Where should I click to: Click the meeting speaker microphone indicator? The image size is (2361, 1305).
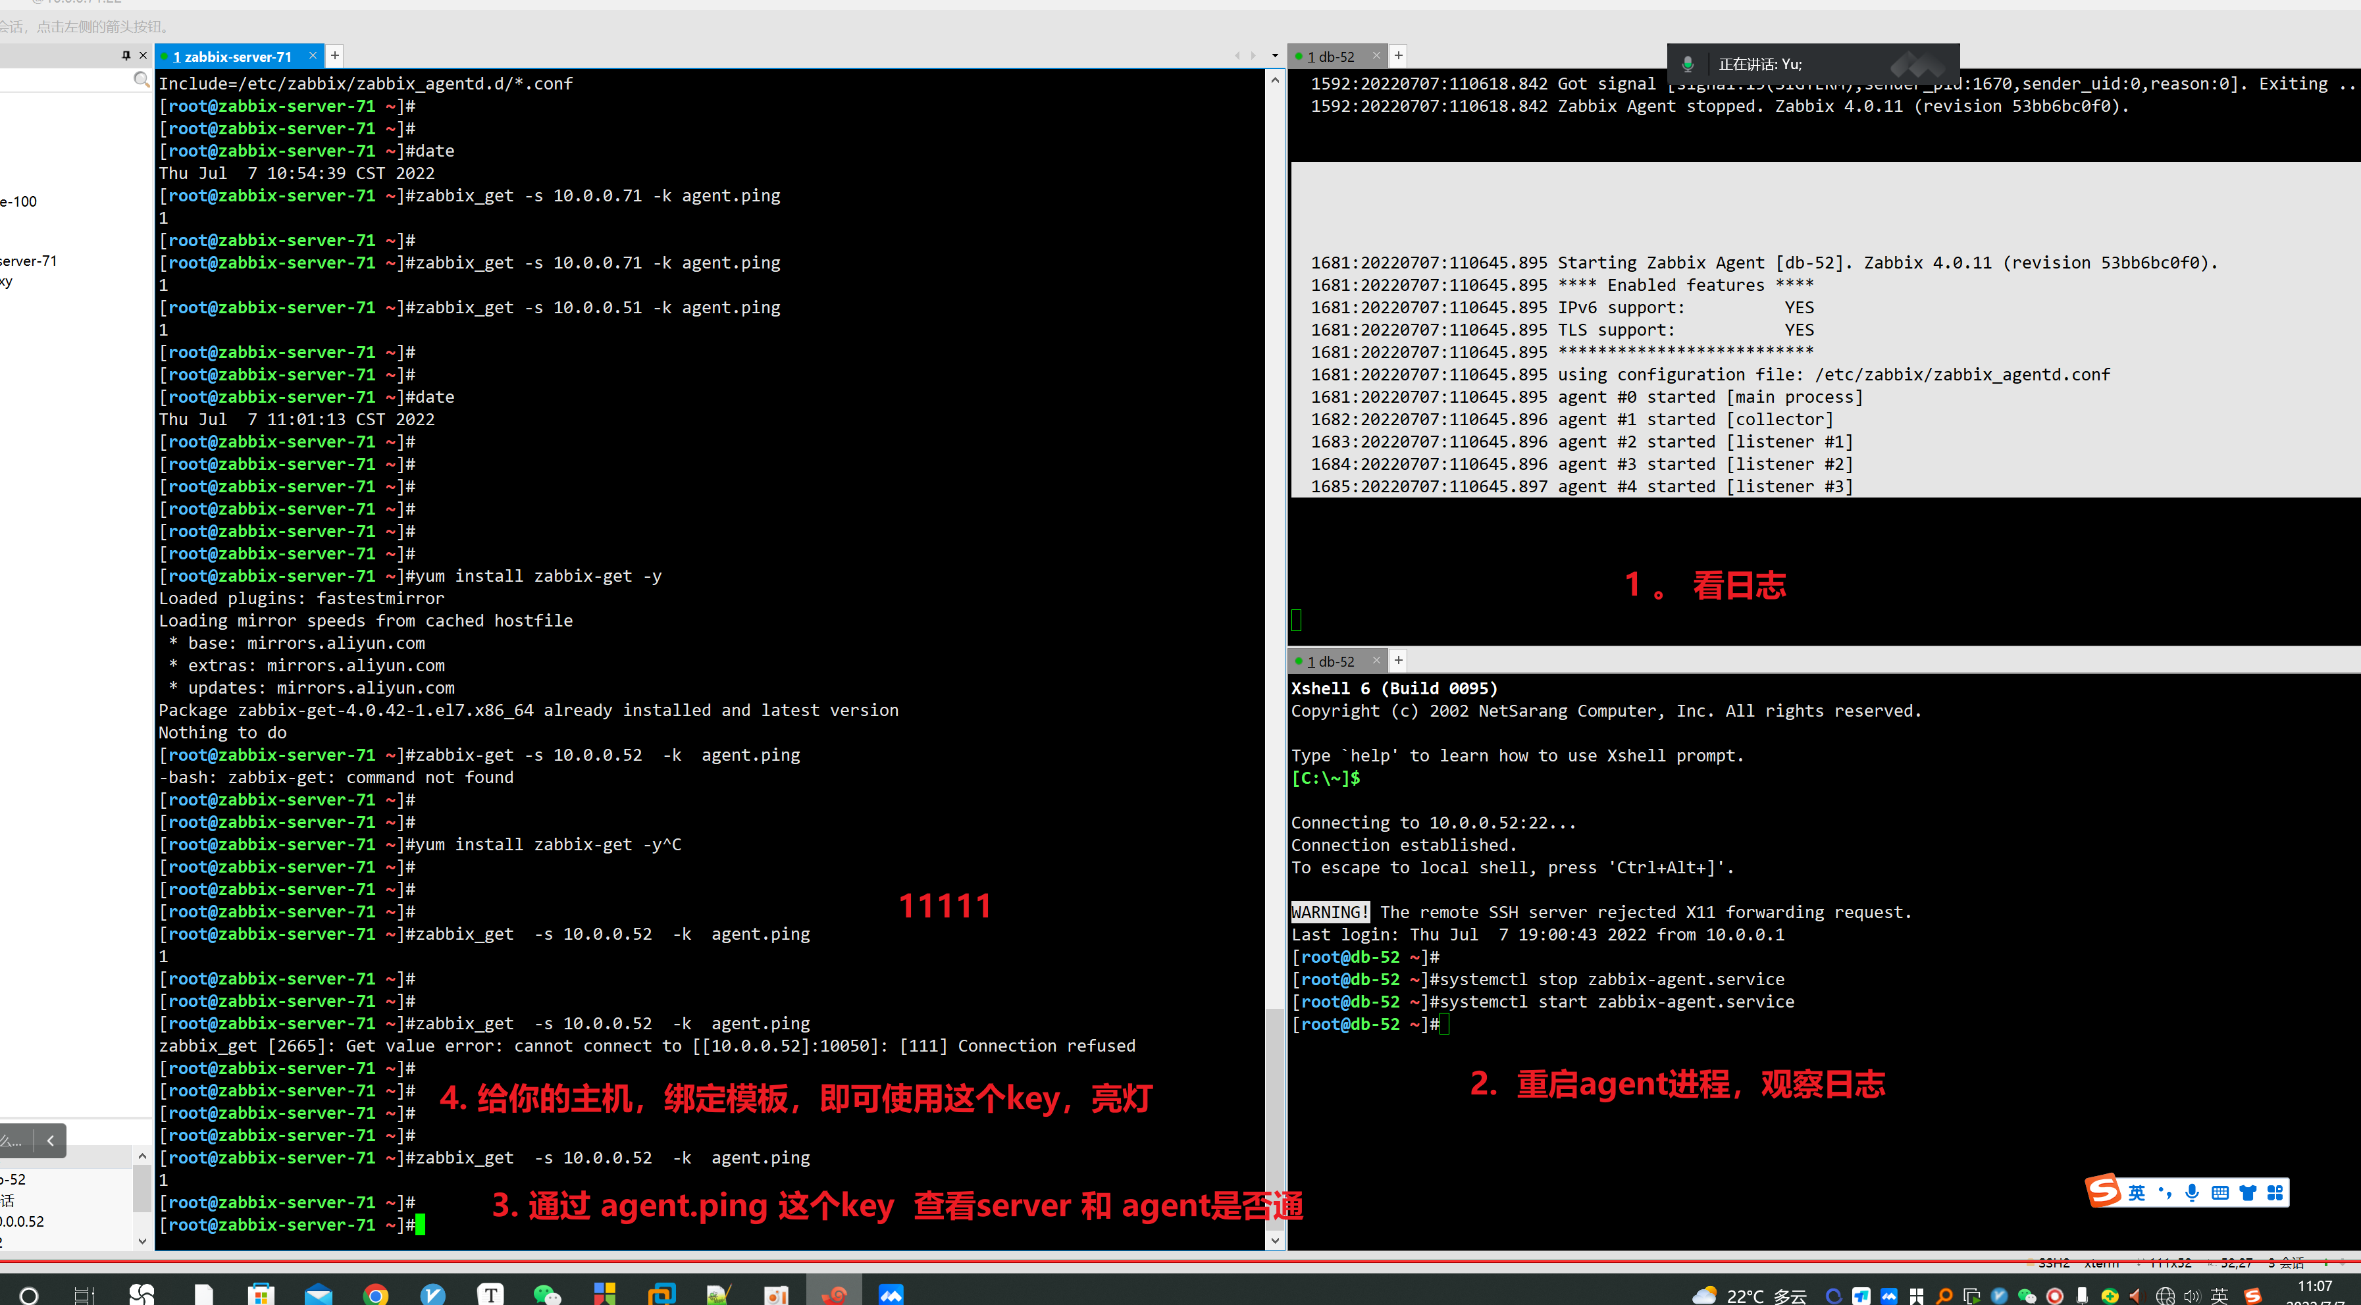click(1688, 64)
